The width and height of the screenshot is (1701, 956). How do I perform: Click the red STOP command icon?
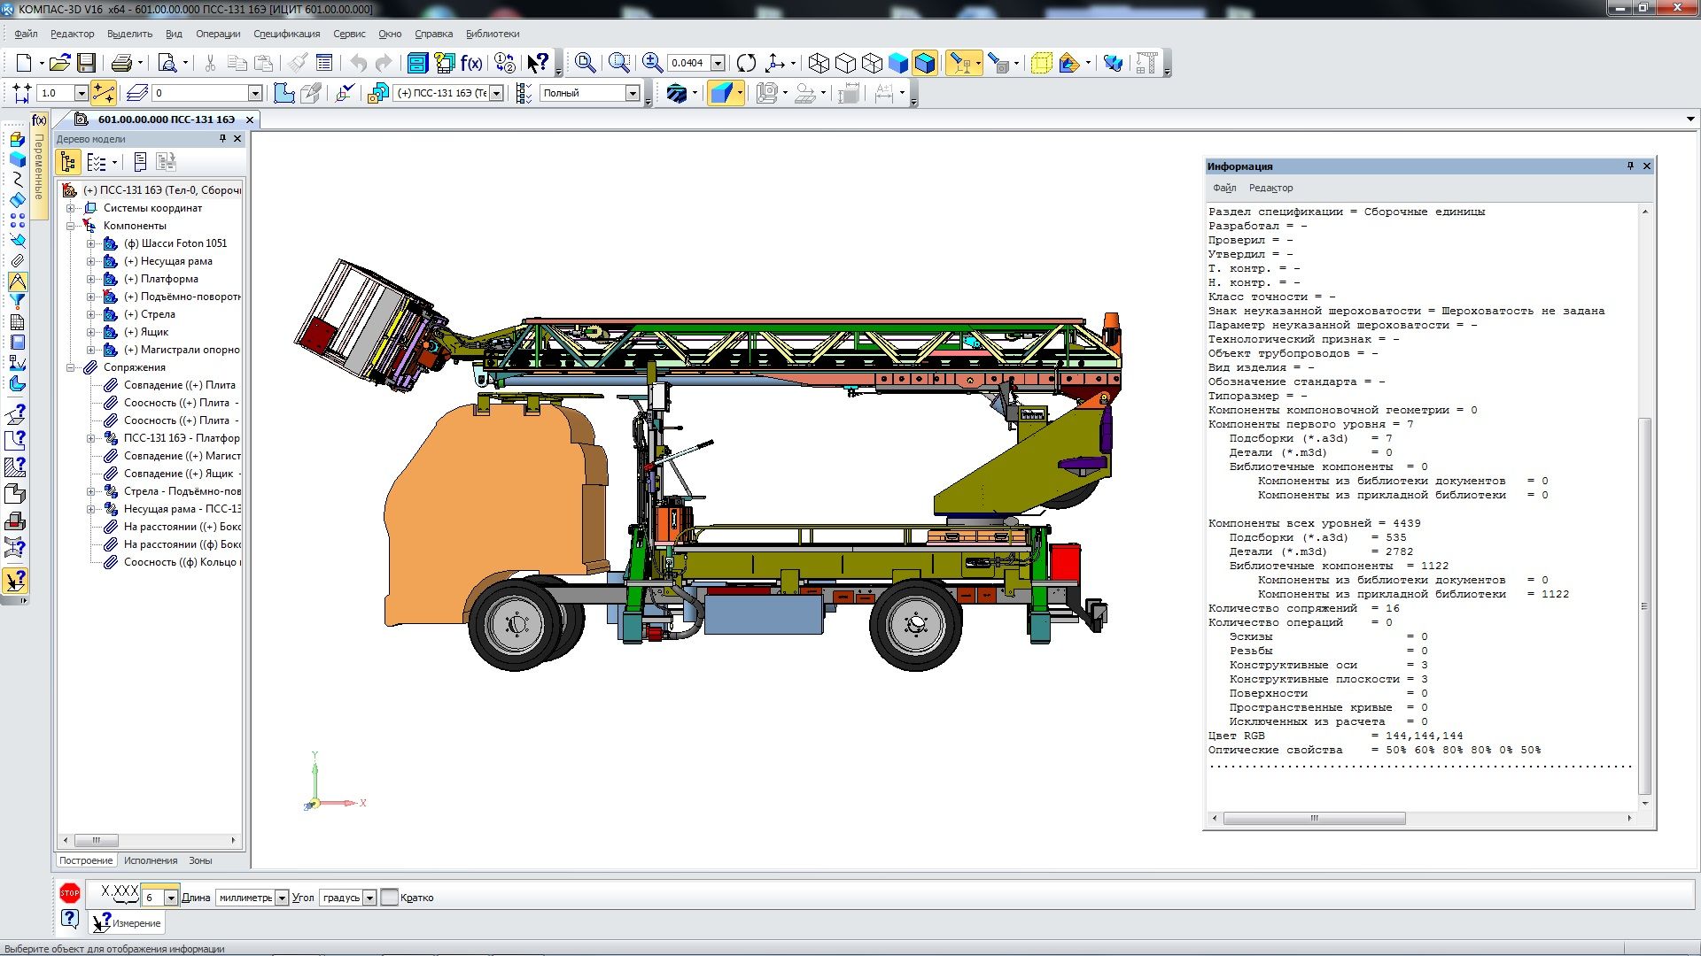click(70, 893)
